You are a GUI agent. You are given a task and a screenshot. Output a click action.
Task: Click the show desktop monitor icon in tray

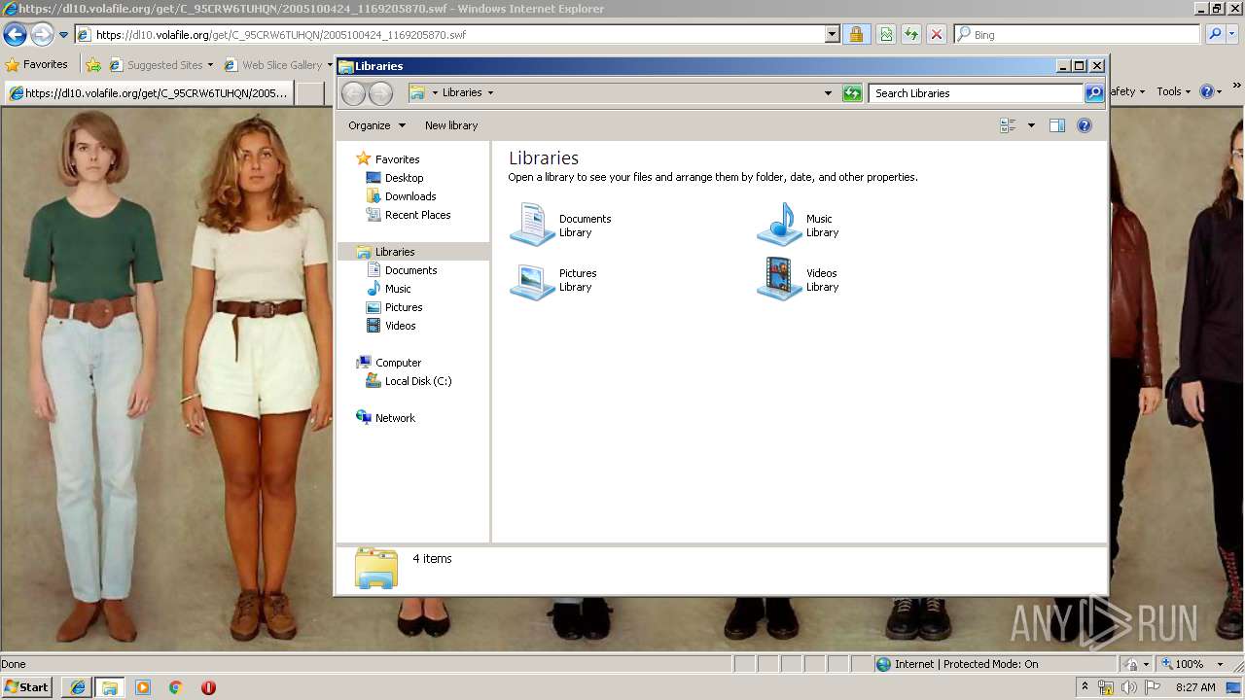[1233, 687]
